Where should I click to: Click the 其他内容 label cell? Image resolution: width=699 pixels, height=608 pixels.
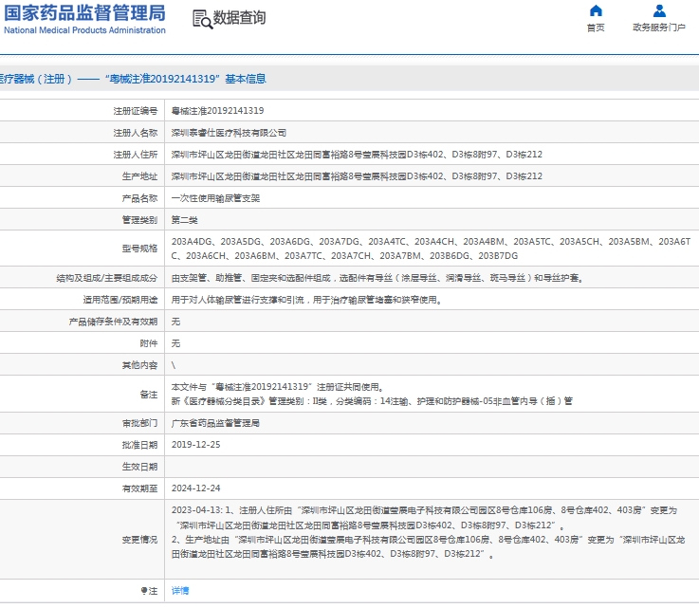click(x=82, y=365)
